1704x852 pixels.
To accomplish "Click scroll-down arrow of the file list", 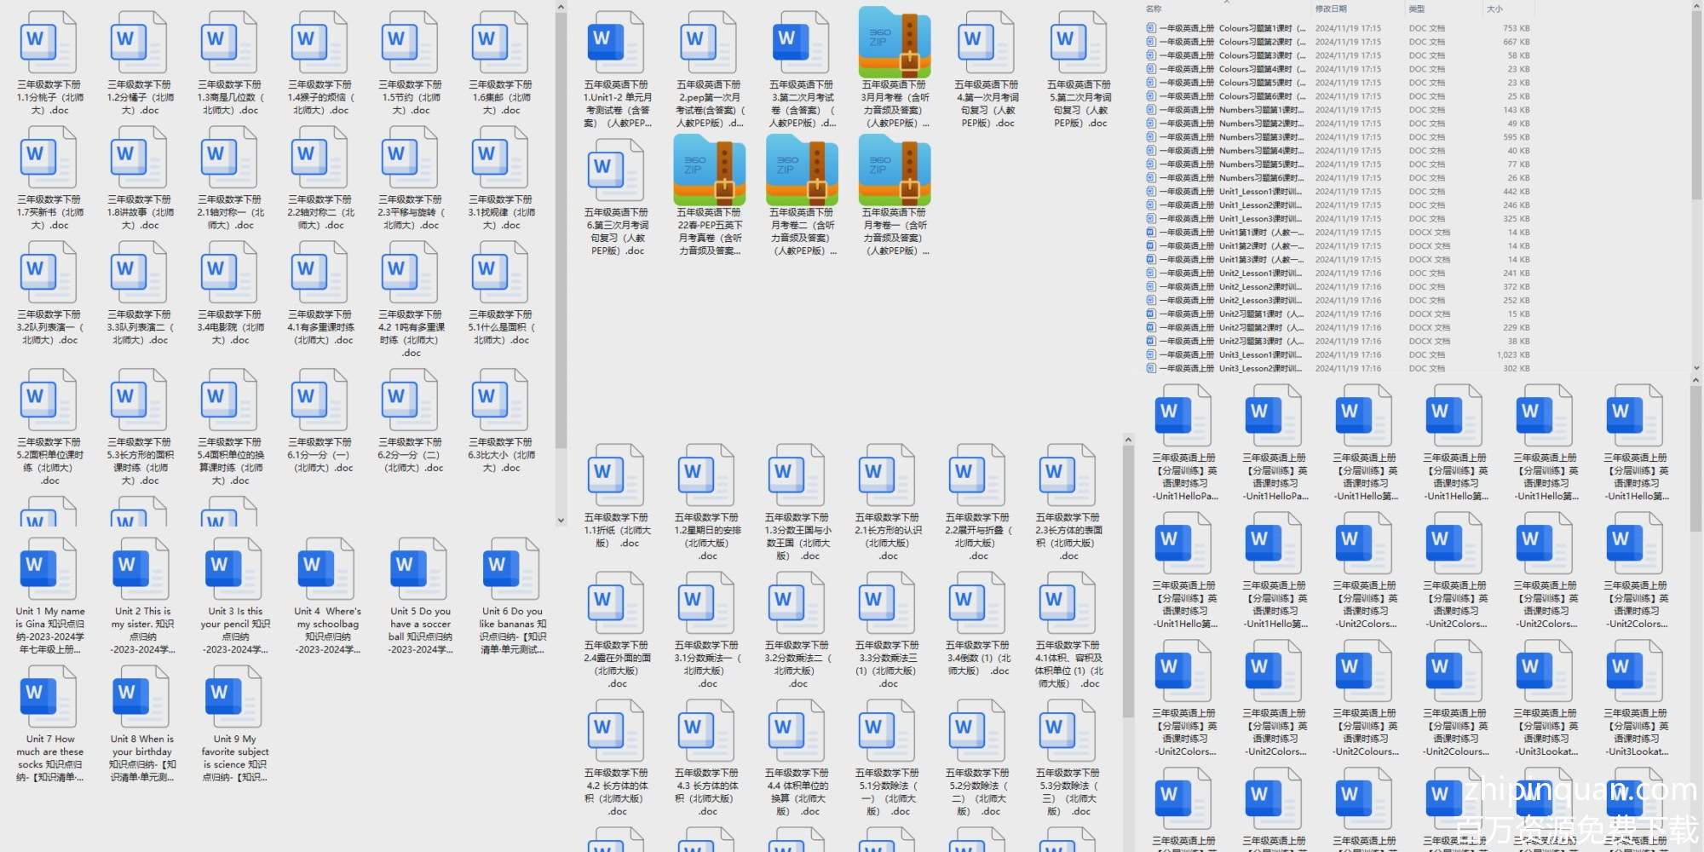I will point(1695,368).
